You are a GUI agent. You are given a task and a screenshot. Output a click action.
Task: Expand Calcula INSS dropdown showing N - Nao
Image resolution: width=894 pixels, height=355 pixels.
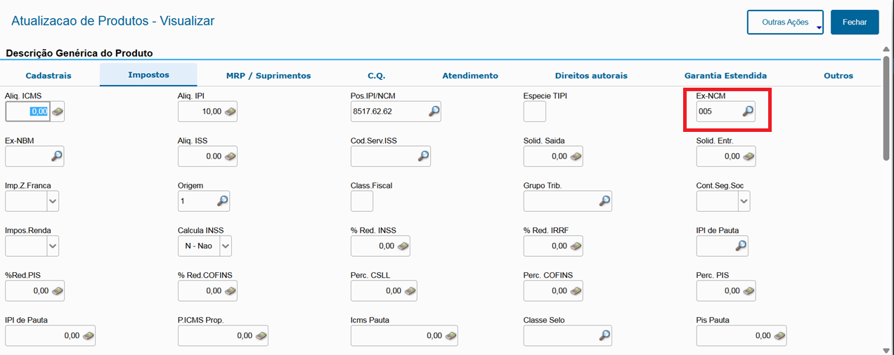pyautogui.click(x=226, y=246)
